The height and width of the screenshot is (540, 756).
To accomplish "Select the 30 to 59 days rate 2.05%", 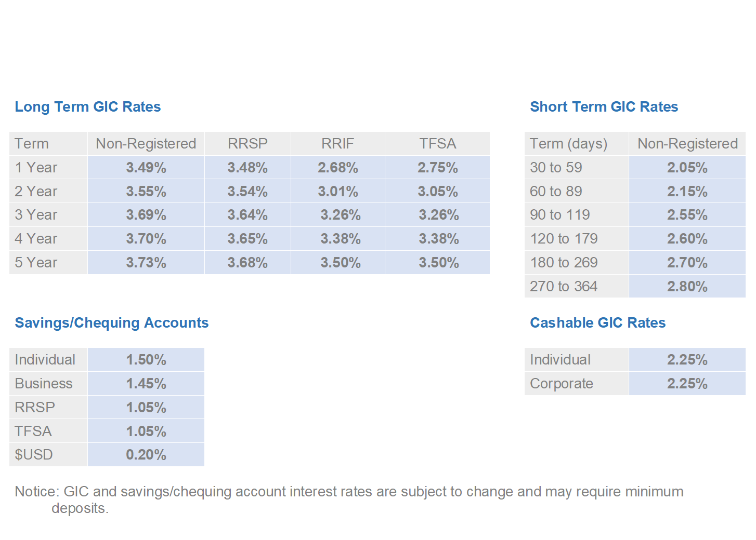I will (687, 168).
